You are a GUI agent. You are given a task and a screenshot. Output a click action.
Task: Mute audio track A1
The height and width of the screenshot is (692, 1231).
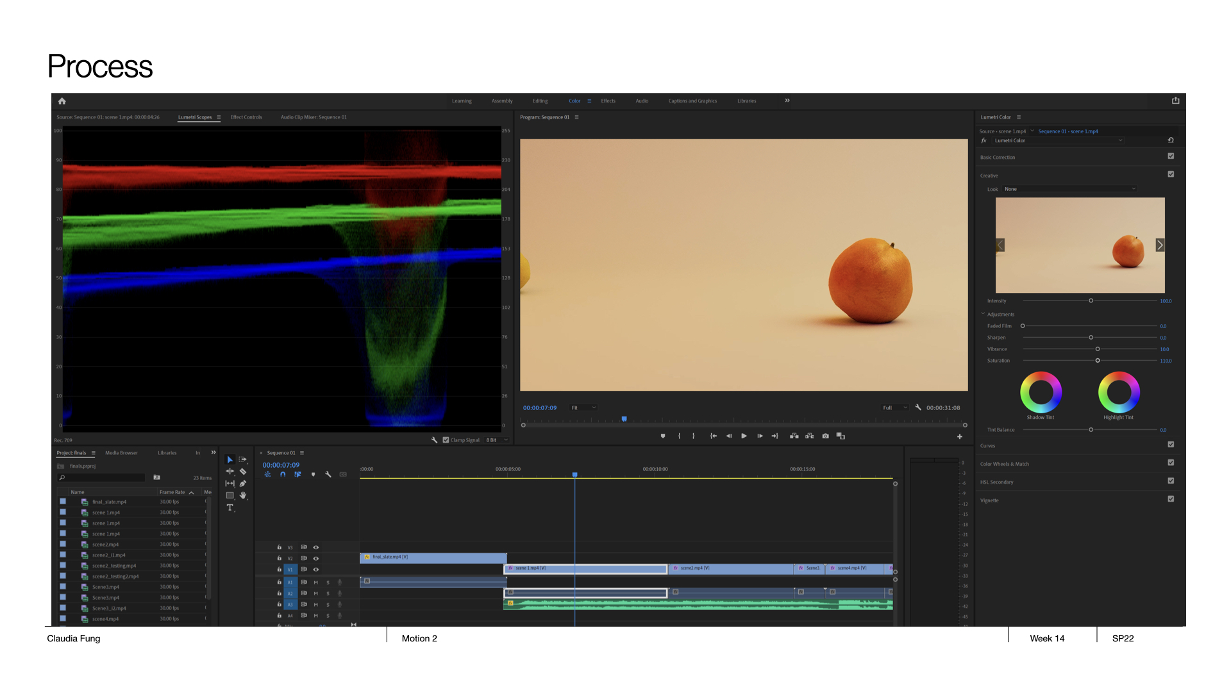point(315,582)
